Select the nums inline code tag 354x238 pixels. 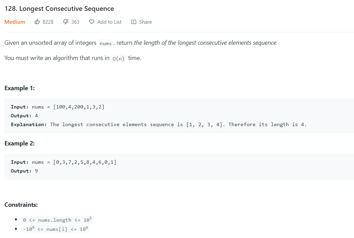pos(106,43)
